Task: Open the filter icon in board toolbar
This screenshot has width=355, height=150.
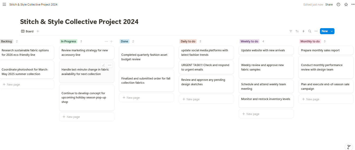Action: point(291,31)
